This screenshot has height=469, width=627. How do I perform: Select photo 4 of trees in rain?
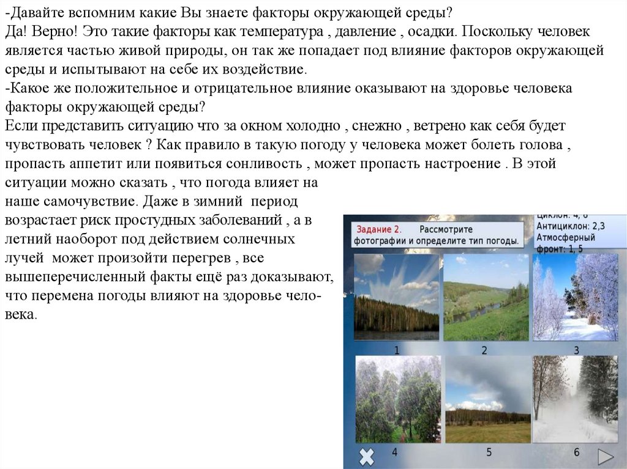click(398, 399)
